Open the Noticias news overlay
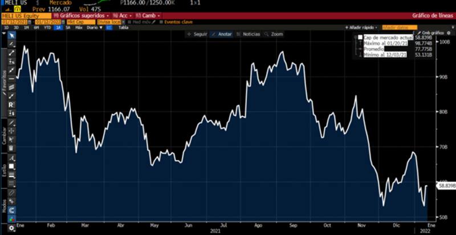Viewport: 456px width, 235px height. [x=249, y=34]
